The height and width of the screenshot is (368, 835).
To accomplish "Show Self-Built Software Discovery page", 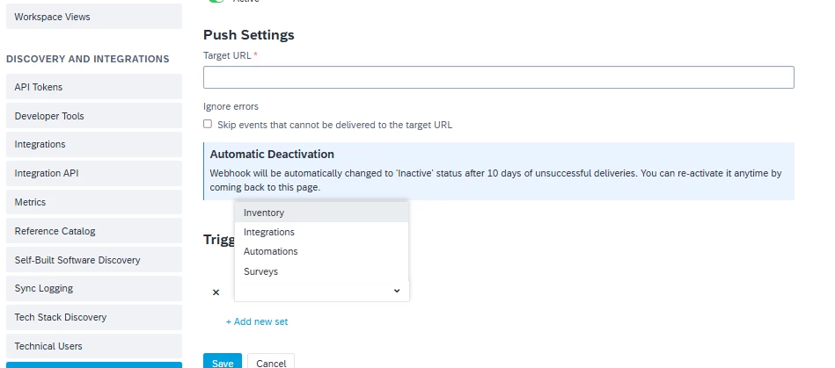I will pyautogui.click(x=94, y=260).
